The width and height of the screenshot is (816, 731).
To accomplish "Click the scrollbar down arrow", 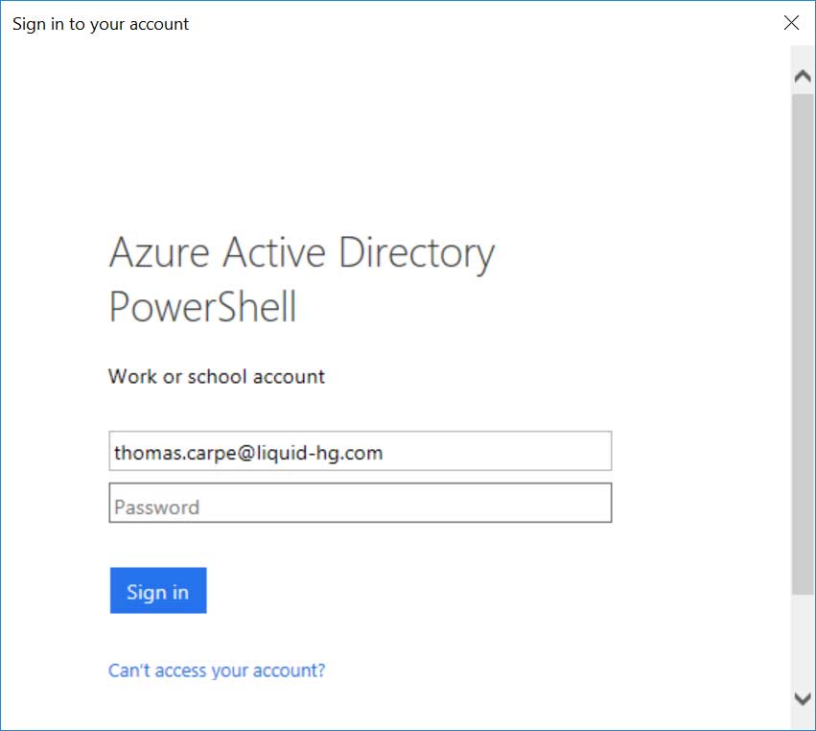I will tap(803, 697).
